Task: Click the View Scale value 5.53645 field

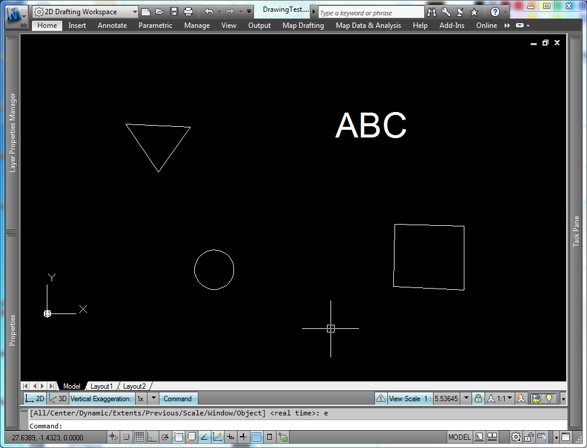Action: click(446, 399)
